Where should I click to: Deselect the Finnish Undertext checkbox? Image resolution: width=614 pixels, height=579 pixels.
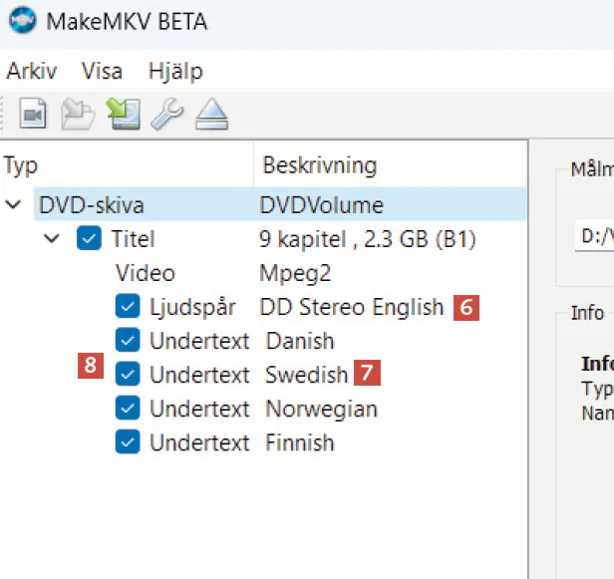coord(127,442)
